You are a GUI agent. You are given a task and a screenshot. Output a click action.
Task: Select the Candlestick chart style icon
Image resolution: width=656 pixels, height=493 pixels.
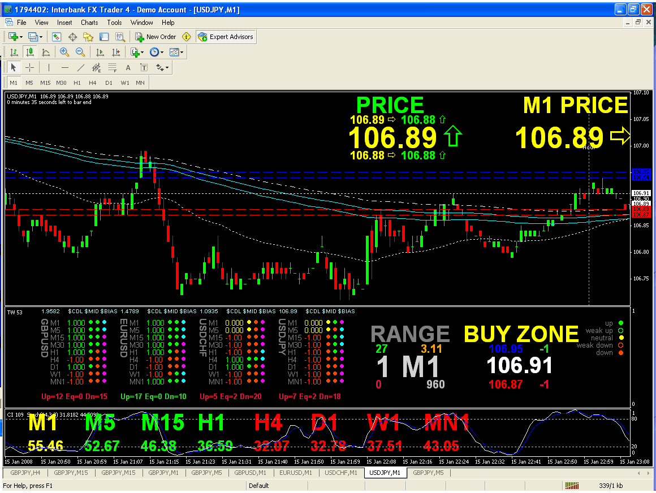click(x=31, y=52)
